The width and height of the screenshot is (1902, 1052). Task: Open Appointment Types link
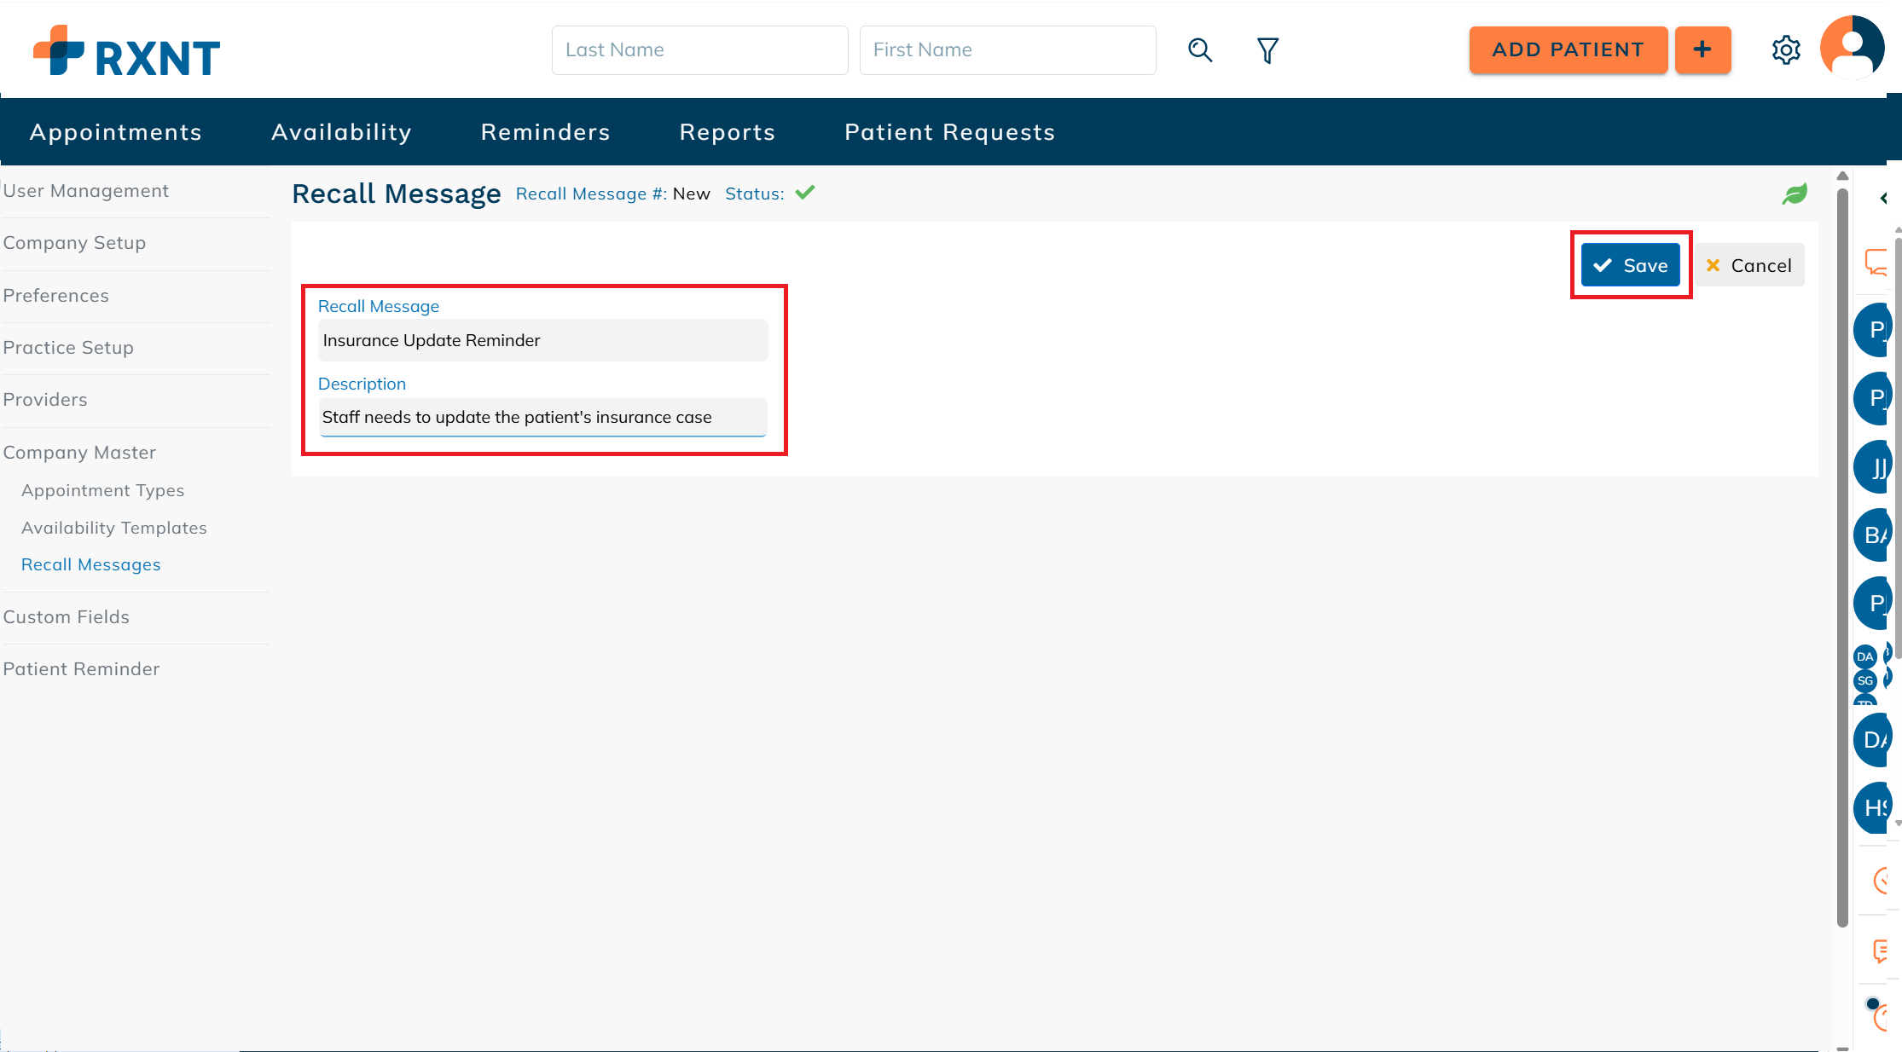click(x=102, y=490)
